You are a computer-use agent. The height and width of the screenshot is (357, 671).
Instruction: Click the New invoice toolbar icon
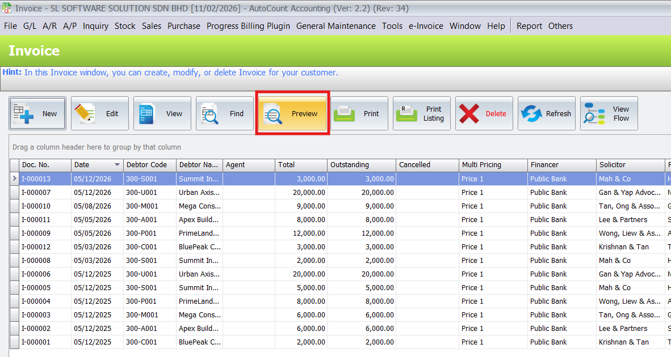(x=24, y=113)
